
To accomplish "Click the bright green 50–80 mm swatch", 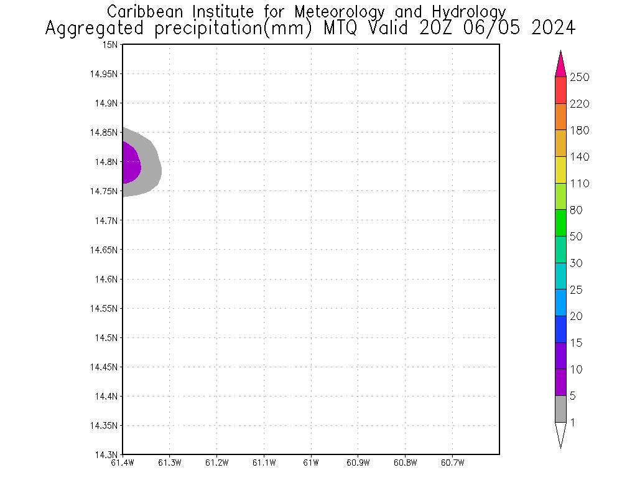I will (x=560, y=223).
